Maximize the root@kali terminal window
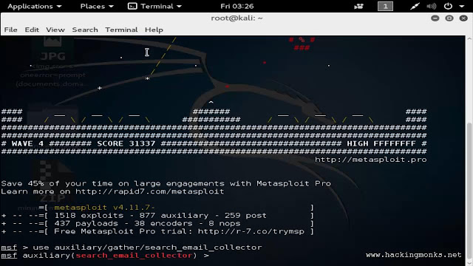 point(449,18)
